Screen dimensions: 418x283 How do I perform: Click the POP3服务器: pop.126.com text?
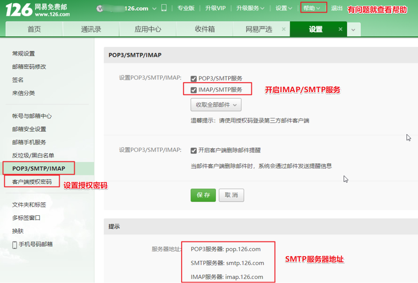[x=225, y=249]
